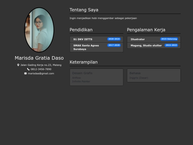This screenshot has width=193, height=145.
Task: Click the 2023-Sekarang badge
Action: [x=169, y=39]
